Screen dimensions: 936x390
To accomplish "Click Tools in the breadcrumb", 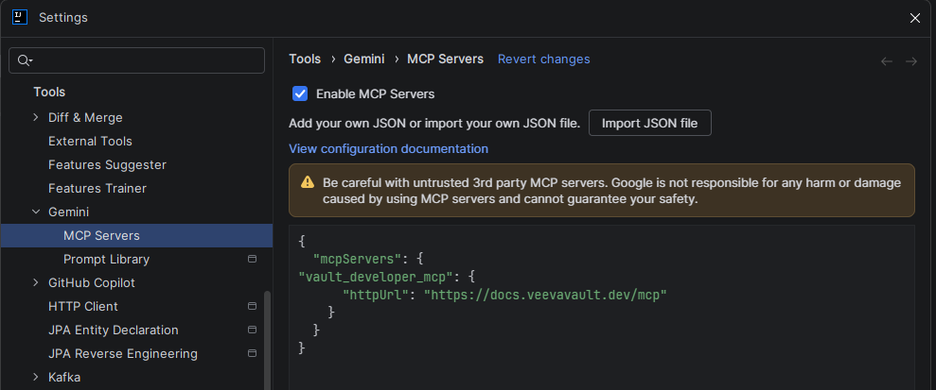I will (x=305, y=59).
